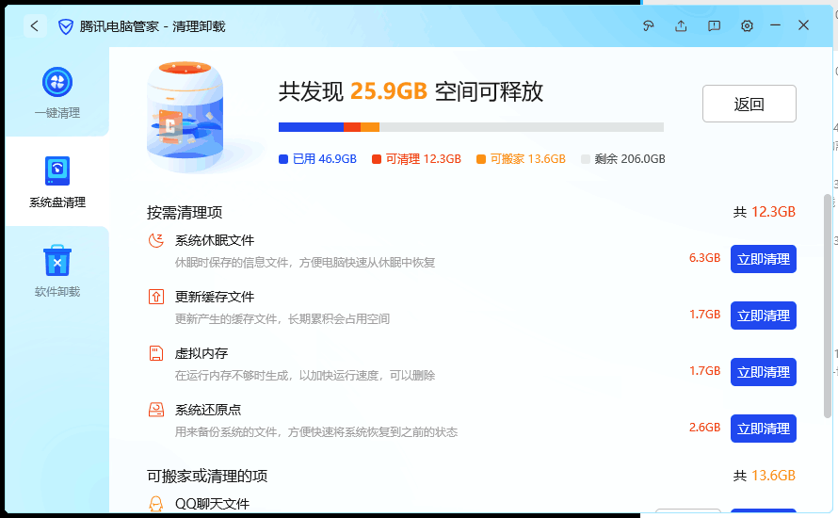The image size is (838, 518).
Task: Click the 共发现 25.9GB 空间可释放 headline
Action: click(411, 92)
